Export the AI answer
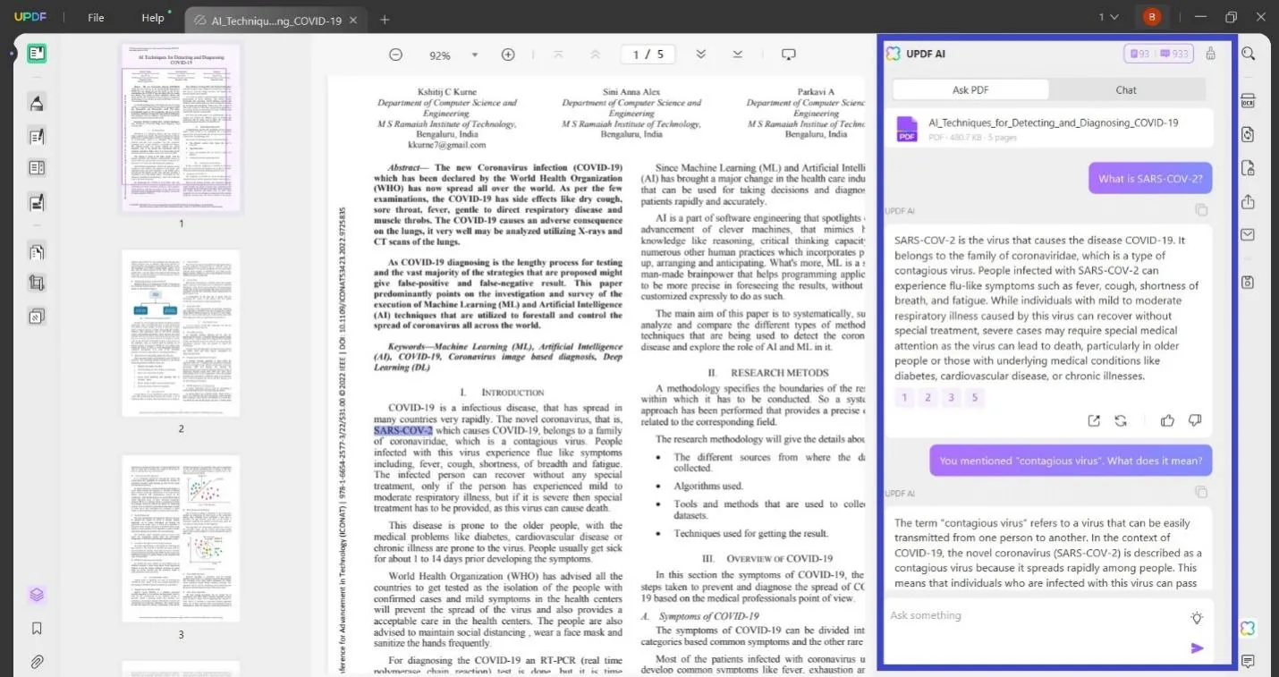The height and width of the screenshot is (677, 1279). coord(1094,420)
